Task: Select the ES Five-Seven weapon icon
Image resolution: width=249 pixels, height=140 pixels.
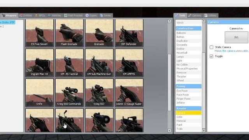Action: [39, 33]
